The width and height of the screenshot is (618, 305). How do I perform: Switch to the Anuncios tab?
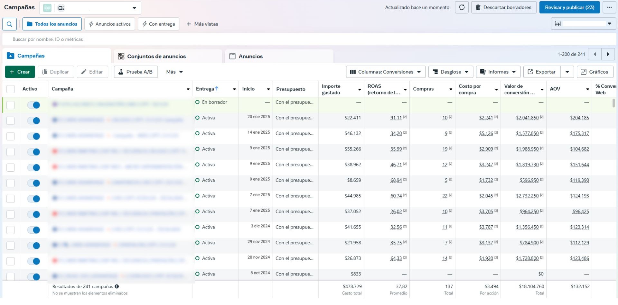(250, 56)
